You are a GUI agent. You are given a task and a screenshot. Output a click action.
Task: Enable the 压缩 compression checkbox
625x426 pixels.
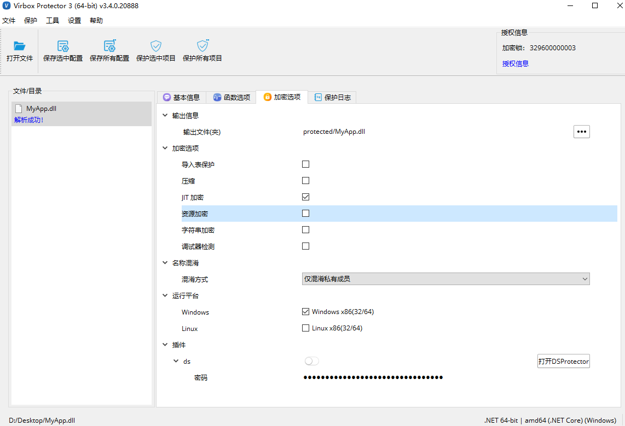point(306,181)
